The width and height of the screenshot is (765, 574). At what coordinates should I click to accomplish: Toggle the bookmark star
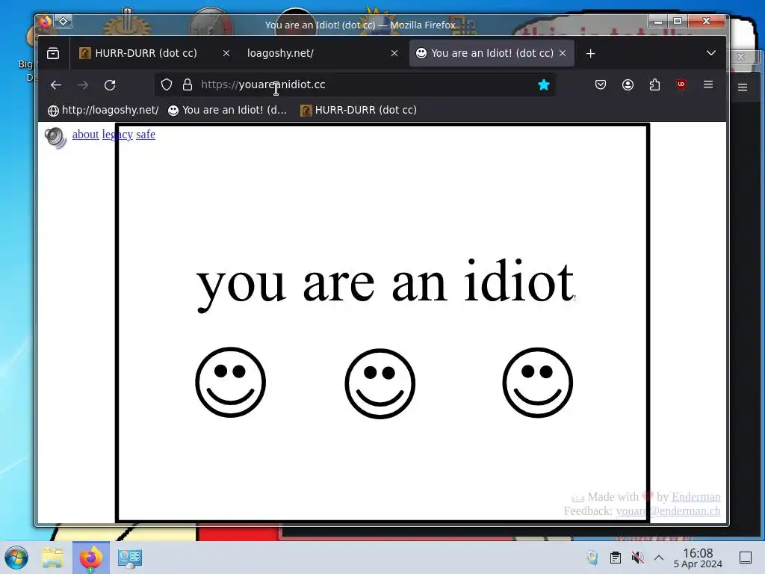point(544,85)
